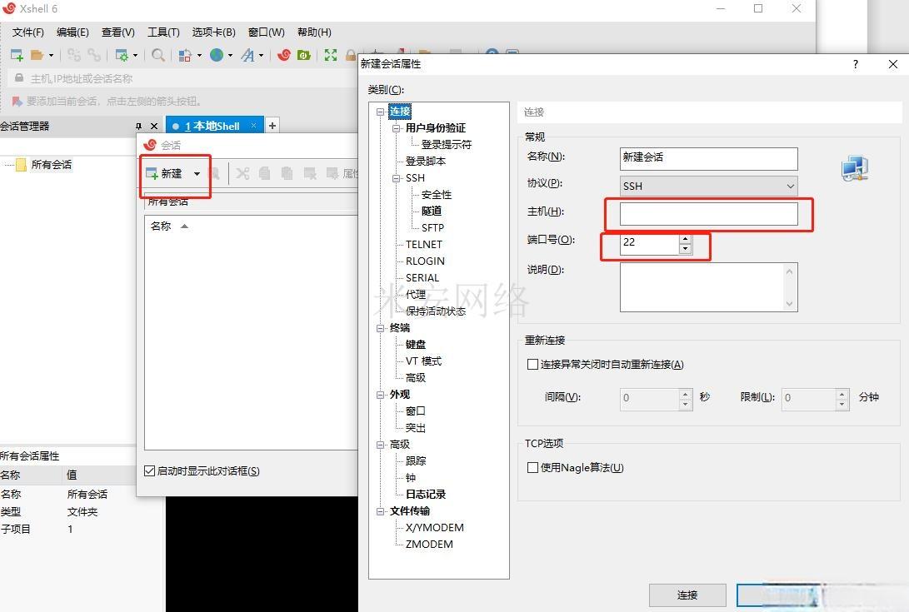Click the 连接 button at dialog bottom
Screen dimensions: 909x612
(x=687, y=595)
